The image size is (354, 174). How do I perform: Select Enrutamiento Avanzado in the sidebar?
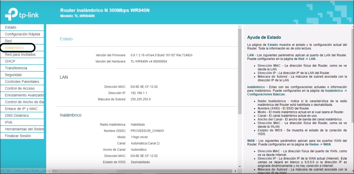point(24,95)
